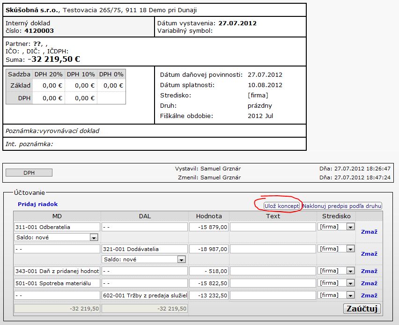Click the Int. poznámka label
Viewport: 399px width, 325px height.
(x=29, y=144)
